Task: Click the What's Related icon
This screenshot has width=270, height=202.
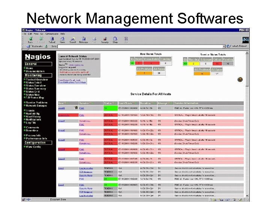Action: pos(228,46)
